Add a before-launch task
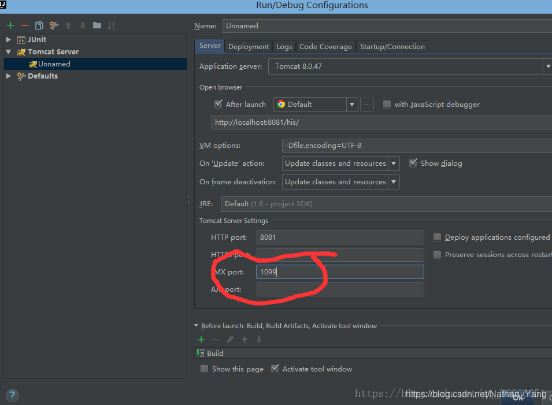This screenshot has height=405, width=552. coord(201,340)
